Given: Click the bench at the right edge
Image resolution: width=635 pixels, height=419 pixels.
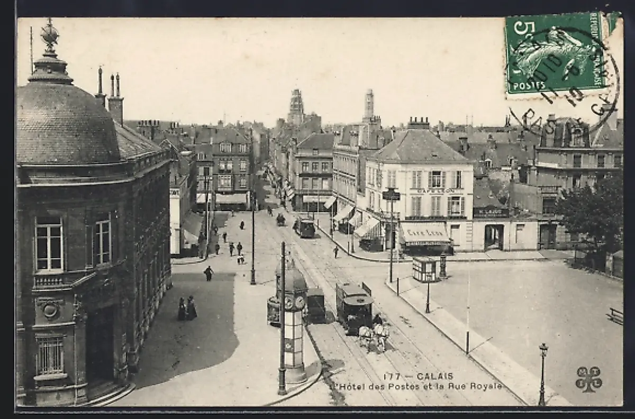Looking at the screenshot, I should pos(615,315).
